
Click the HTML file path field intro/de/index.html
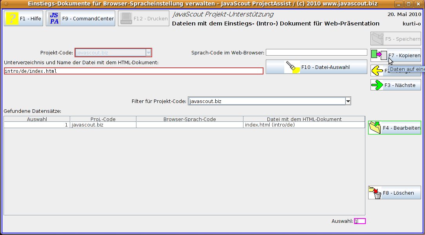133,71
